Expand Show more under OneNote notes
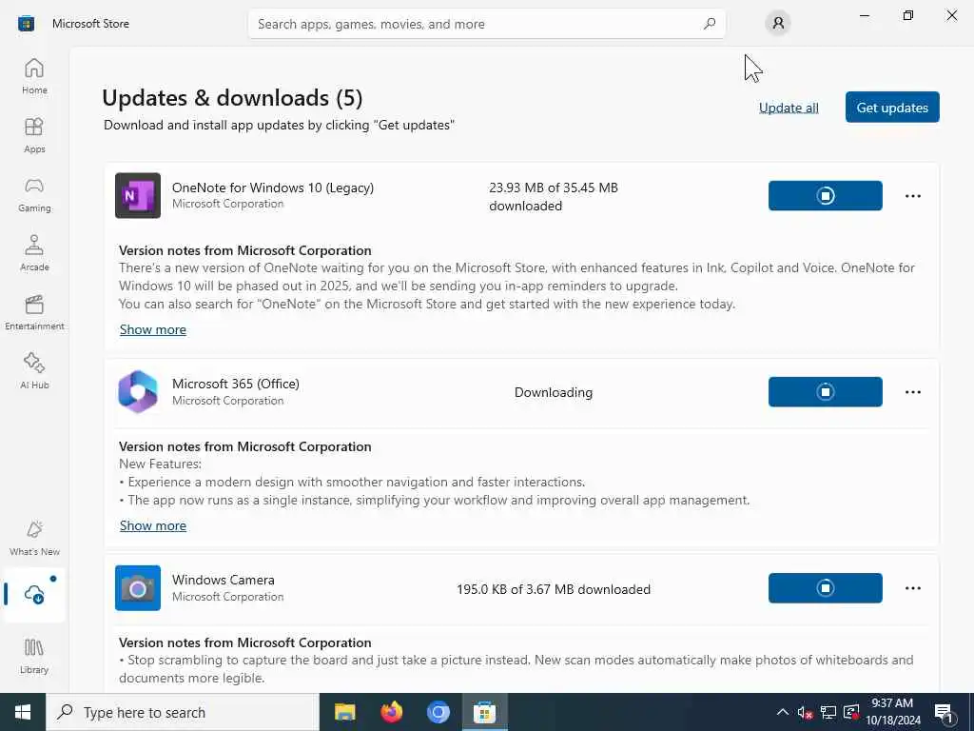The height and width of the screenshot is (731, 974). tap(153, 329)
